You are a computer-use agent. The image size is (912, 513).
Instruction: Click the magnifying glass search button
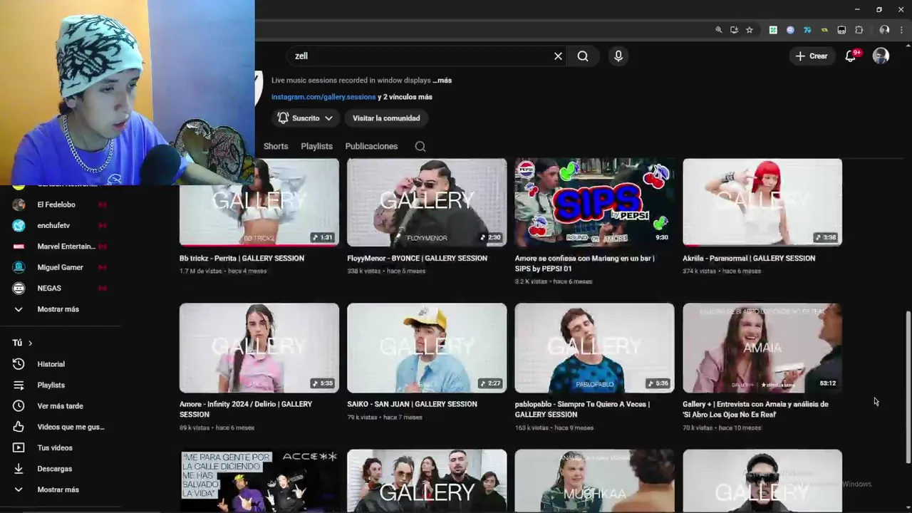point(583,56)
